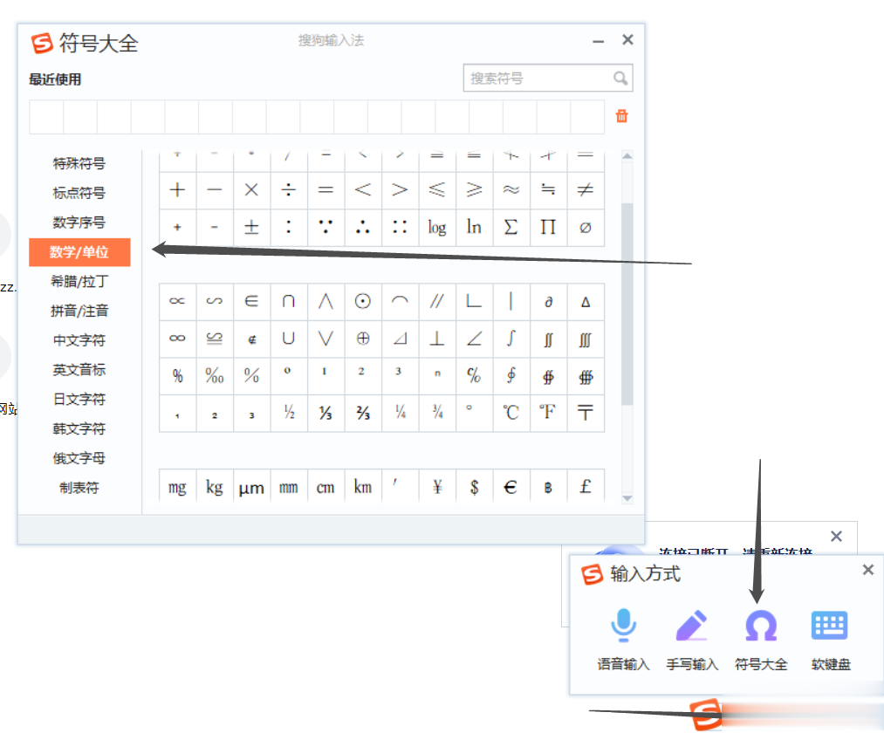Open the soft keyboard (软键盘) icon
Image resolution: width=884 pixels, height=733 pixels.
click(x=829, y=626)
